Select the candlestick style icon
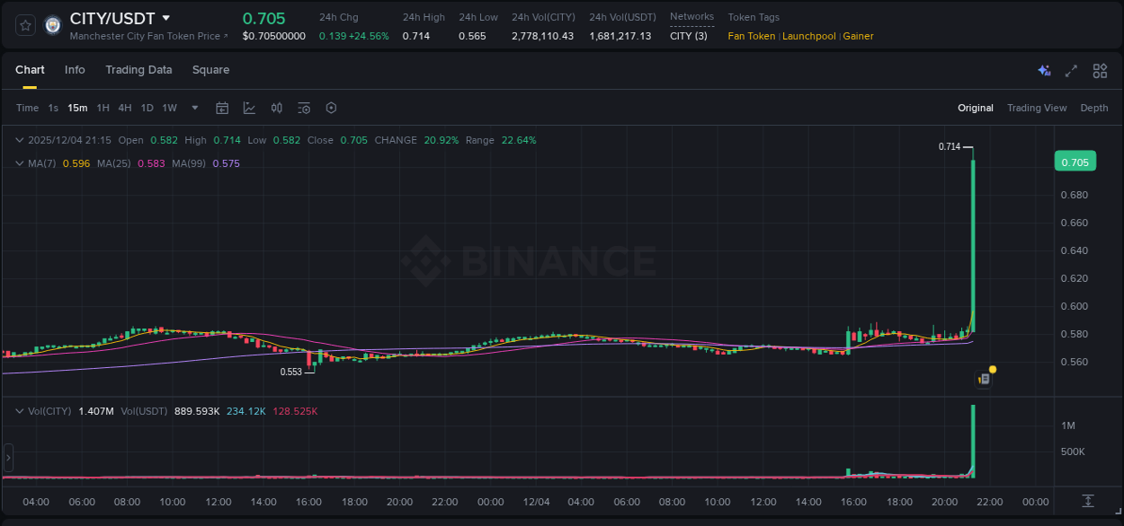Image resolution: width=1124 pixels, height=526 pixels. (276, 108)
